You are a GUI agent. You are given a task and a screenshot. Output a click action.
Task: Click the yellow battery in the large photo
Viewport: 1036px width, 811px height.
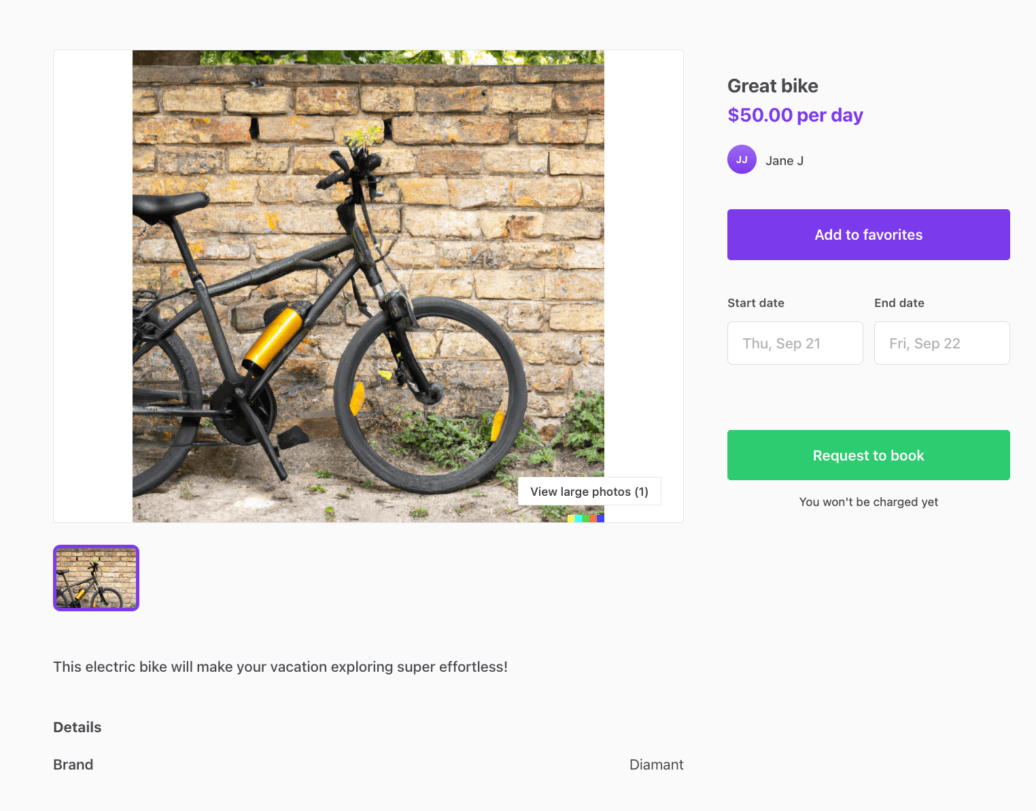pyautogui.click(x=273, y=339)
